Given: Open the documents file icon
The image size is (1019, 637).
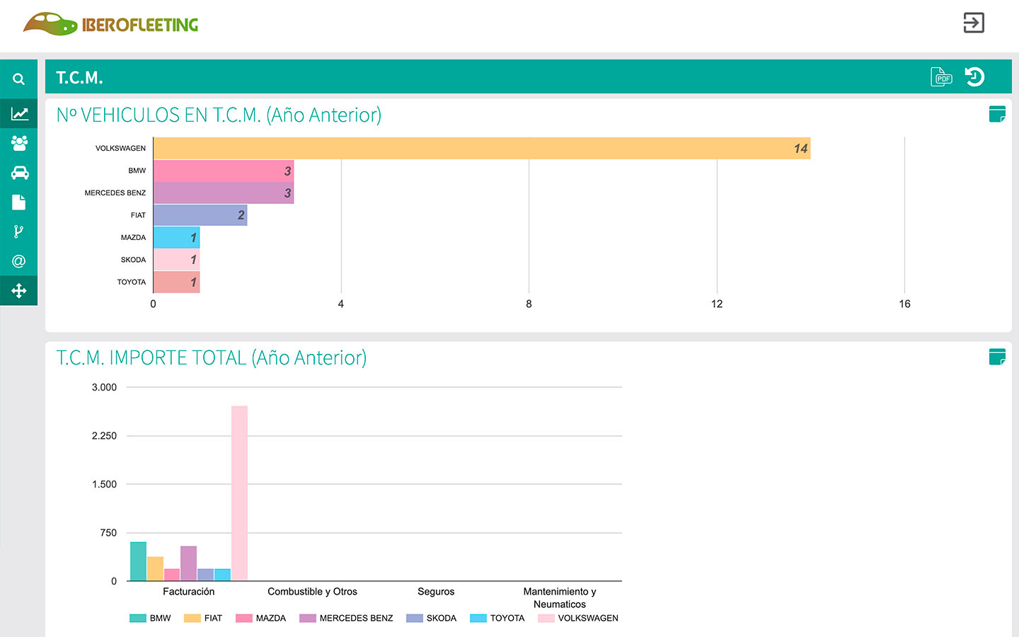Looking at the screenshot, I should coord(19,202).
